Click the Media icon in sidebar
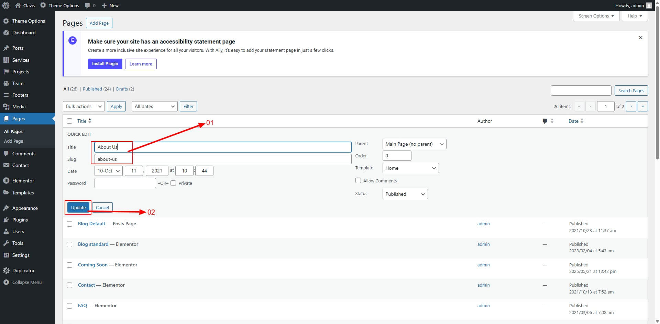The image size is (660, 324). pos(6,107)
